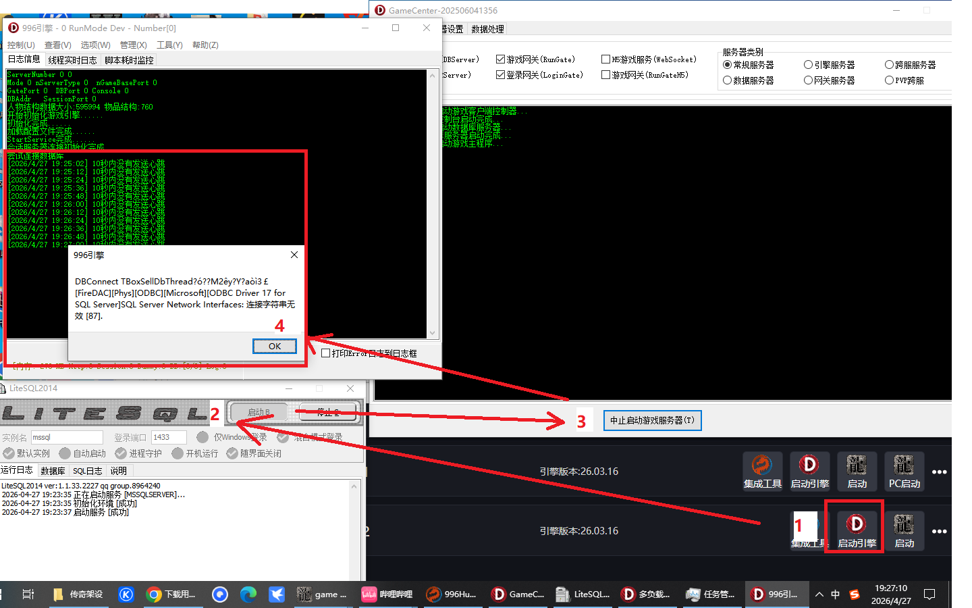勾选H5游戏服务(WebSocket)复选框
This screenshot has width=972, height=608.
605,59
